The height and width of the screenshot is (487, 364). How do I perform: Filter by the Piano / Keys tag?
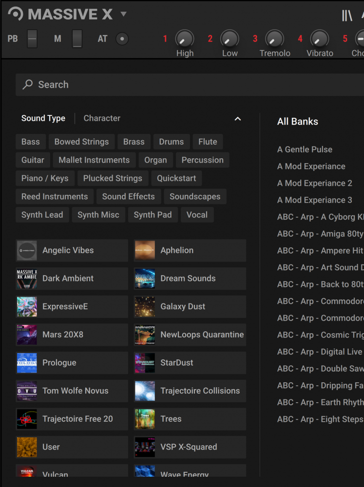click(45, 178)
